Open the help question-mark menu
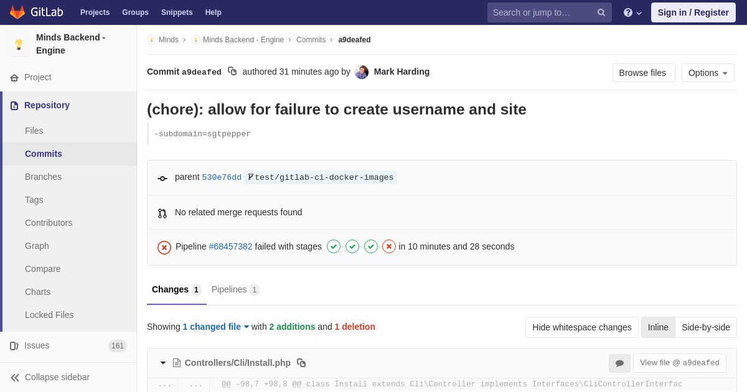747x392 pixels. tap(632, 12)
